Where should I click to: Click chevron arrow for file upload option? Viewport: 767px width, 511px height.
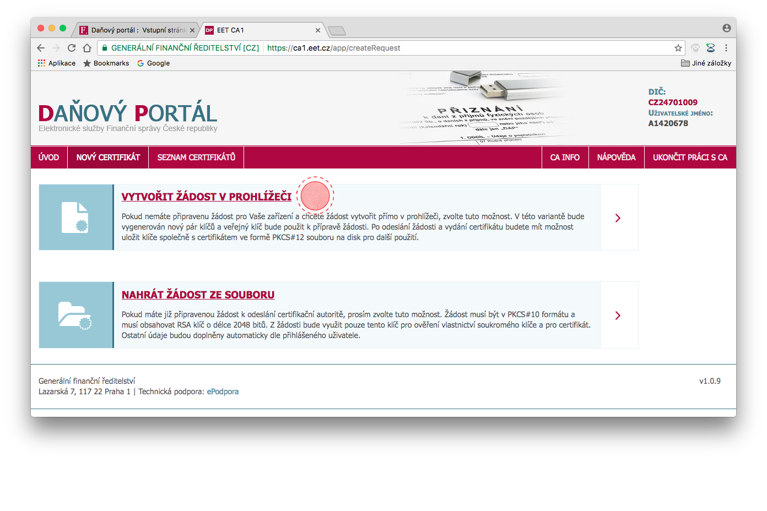618,316
